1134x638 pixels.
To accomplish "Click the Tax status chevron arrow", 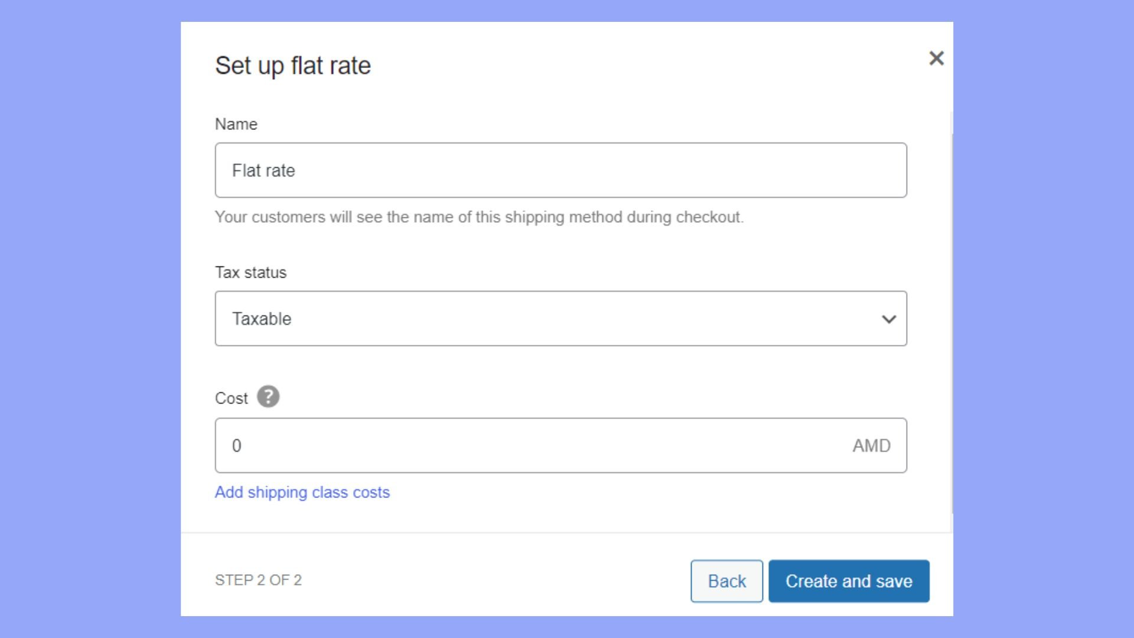I will (889, 319).
